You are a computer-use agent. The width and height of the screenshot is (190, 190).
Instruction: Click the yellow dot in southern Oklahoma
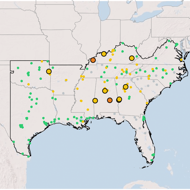(x=28, y=84)
